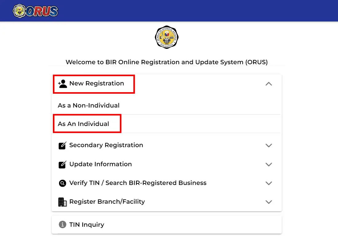
Task: Click the Update Information edit icon
Action: pyautogui.click(x=62, y=164)
